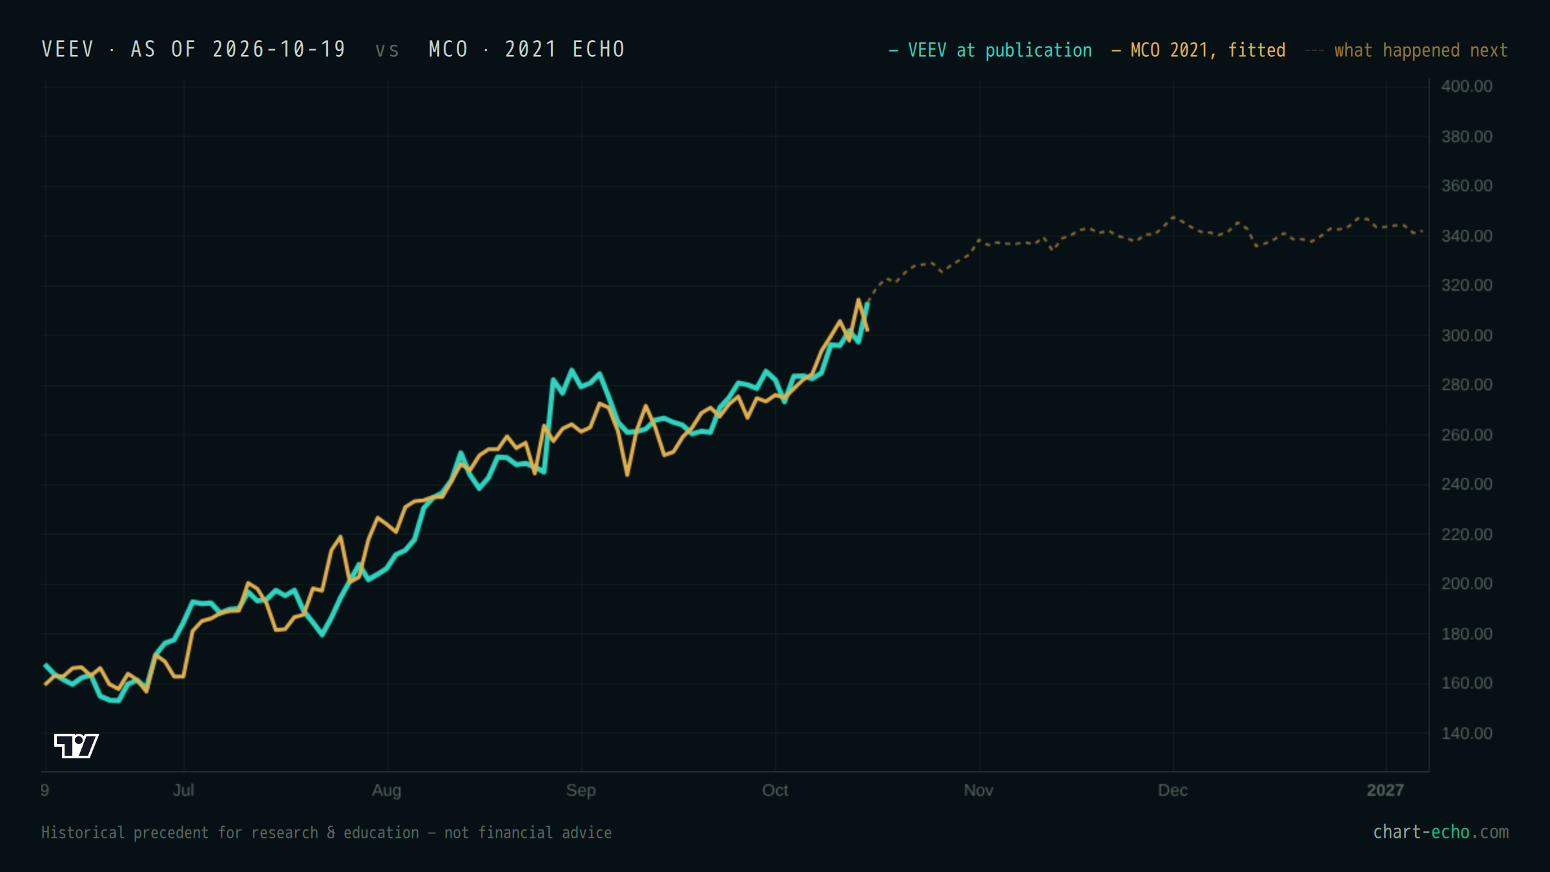
Task: Click the 320.00 price axis label
Action: pyautogui.click(x=1467, y=285)
